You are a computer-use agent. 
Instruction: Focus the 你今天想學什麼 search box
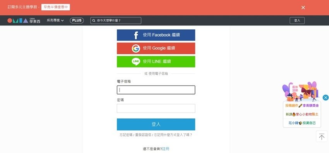tap(116, 20)
